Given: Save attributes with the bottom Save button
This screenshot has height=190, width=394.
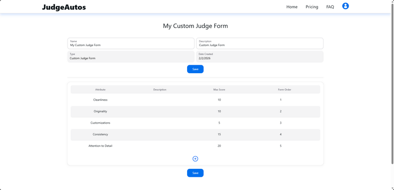Looking at the screenshot, I should tap(195, 173).
